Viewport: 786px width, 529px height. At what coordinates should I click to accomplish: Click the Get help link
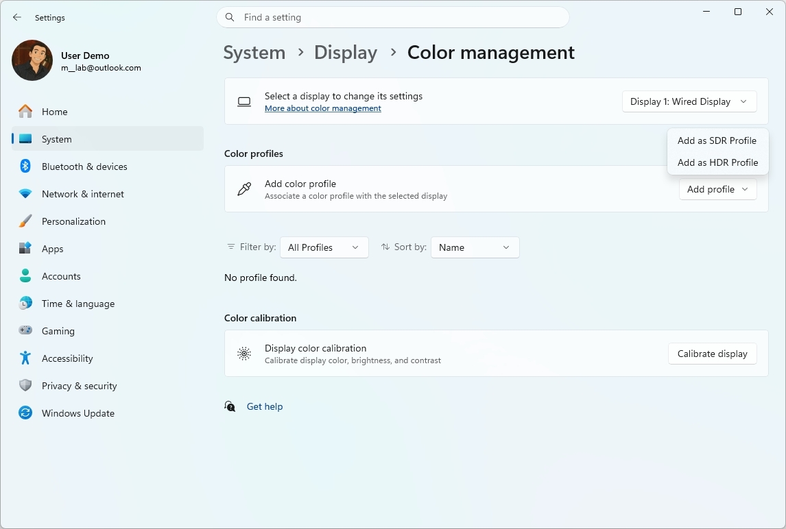[x=265, y=406]
